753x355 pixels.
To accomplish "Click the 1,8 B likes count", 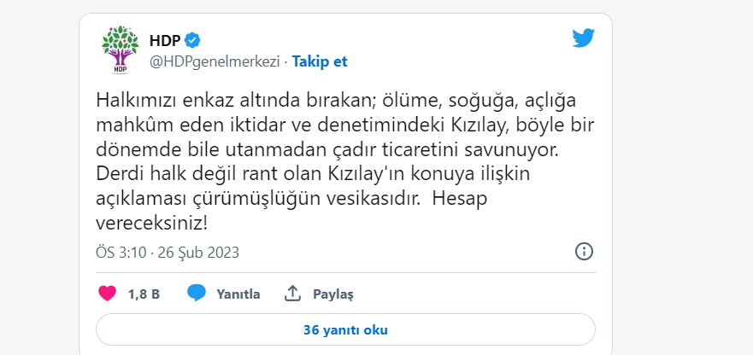I will pyautogui.click(x=144, y=294).
